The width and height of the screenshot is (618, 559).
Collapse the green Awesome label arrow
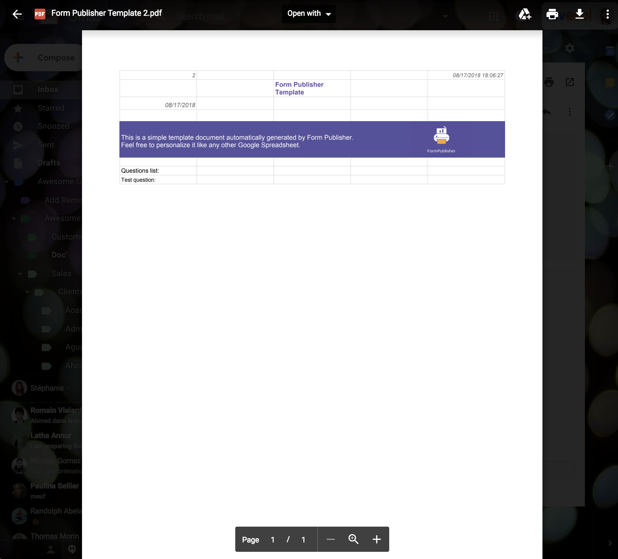coord(13,218)
